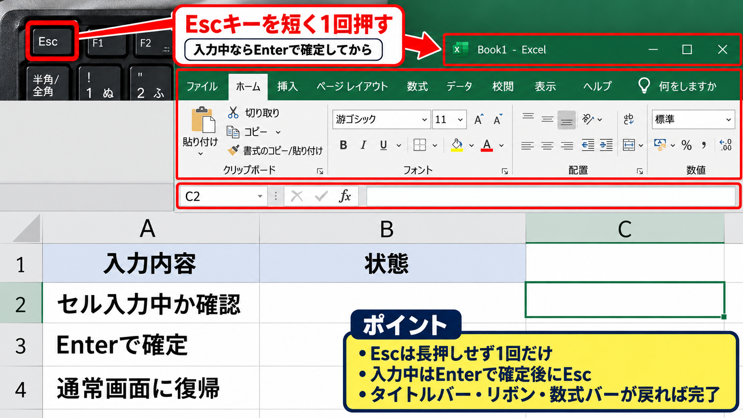The width and height of the screenshot is (743, 418).
Task: Click Merge and Center icon
Action: tap(629, 145)
